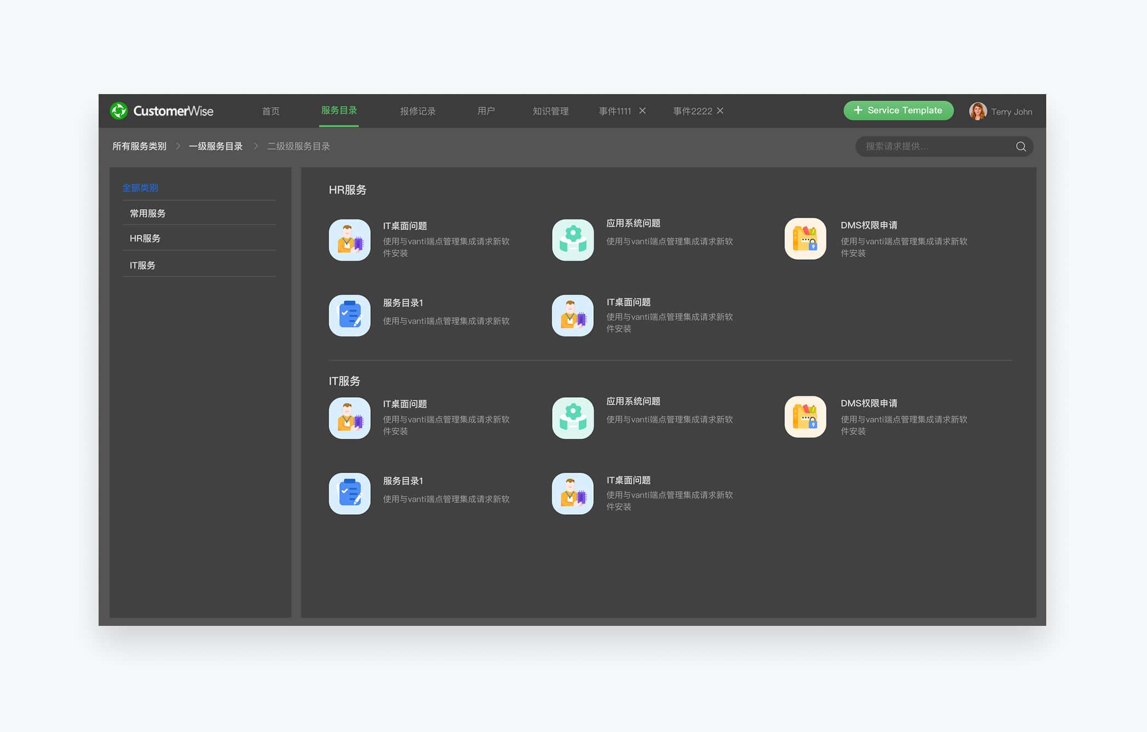
Task: Select 常用服务 in the sidebar
Action: (147, 213)
